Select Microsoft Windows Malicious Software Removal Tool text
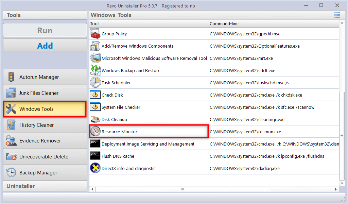This screenshot has width=348, height=204. pos(154,58)
